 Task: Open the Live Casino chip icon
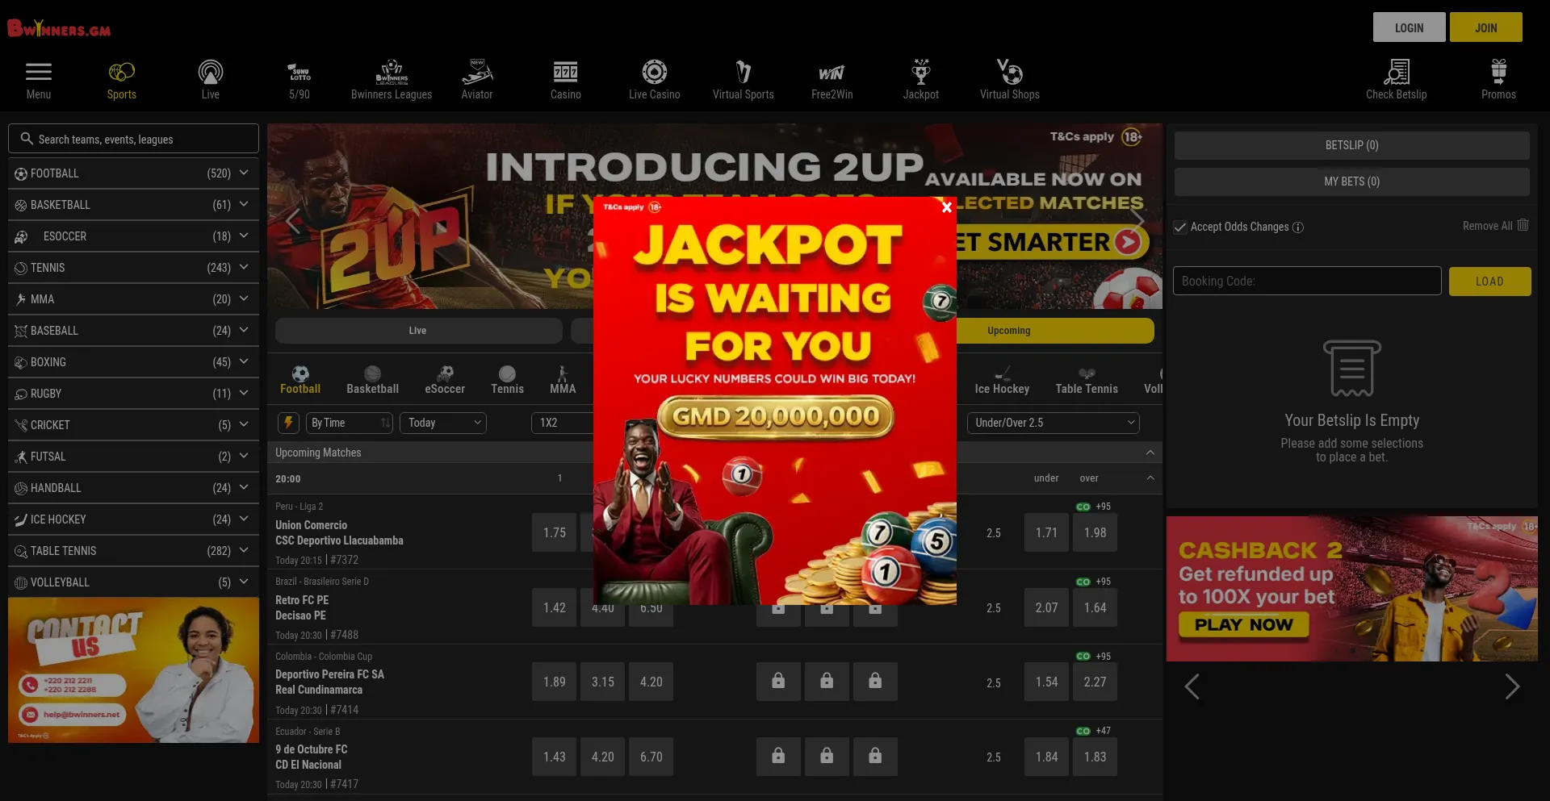tap(655, 72)
